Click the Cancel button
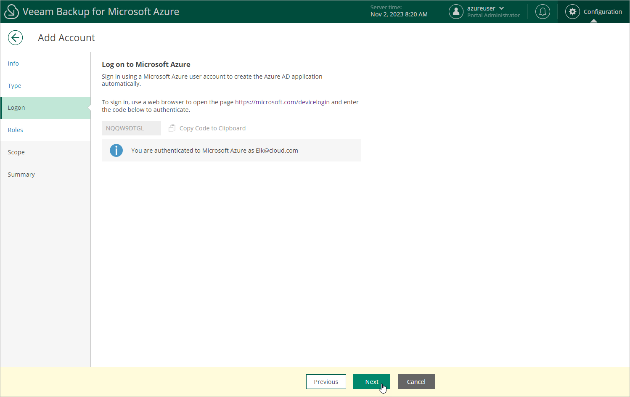This screenshot has height=397, width=630. click(416, 382)
